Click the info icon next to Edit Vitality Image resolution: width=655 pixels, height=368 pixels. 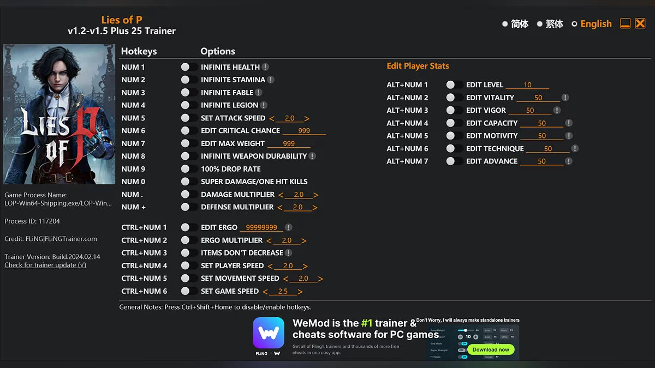(x=565, y=98)
